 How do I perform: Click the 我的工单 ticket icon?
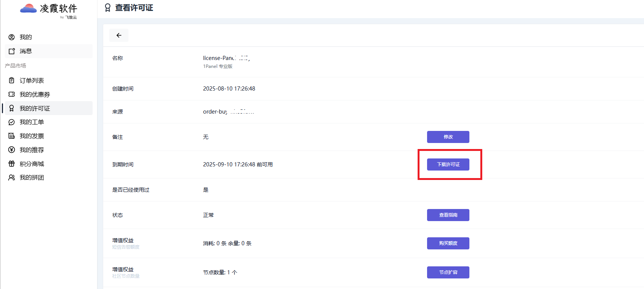[x=12, y=122]
